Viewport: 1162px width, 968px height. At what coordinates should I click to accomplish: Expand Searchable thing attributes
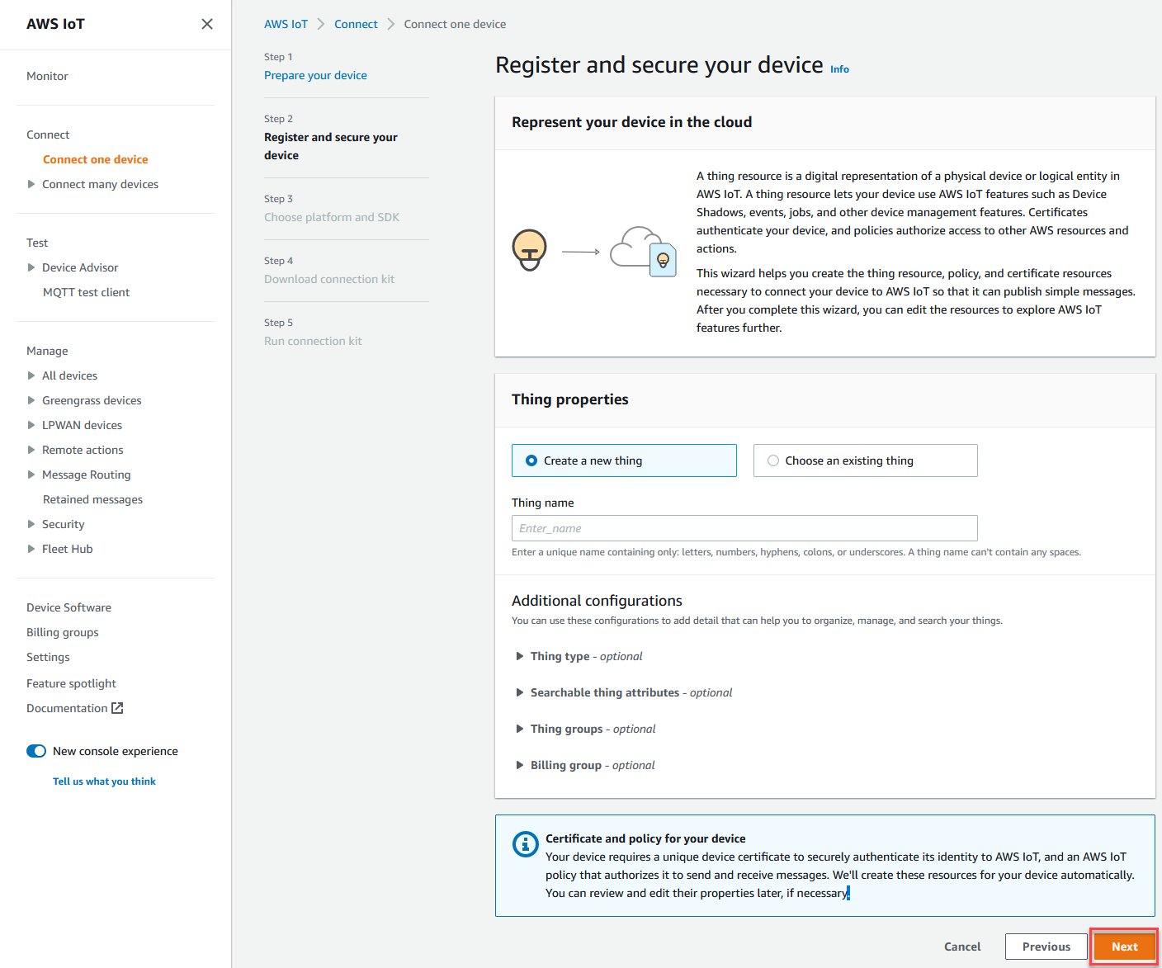point(520,692)
